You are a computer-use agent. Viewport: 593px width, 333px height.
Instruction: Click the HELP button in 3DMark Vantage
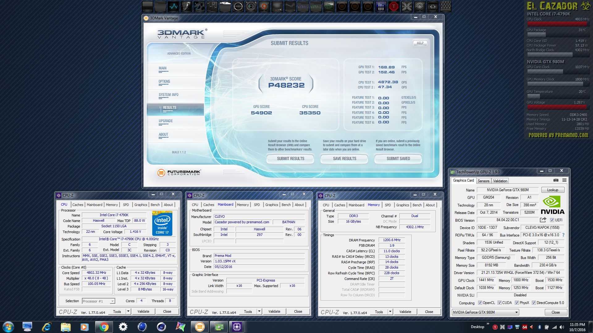pos(420,43)
